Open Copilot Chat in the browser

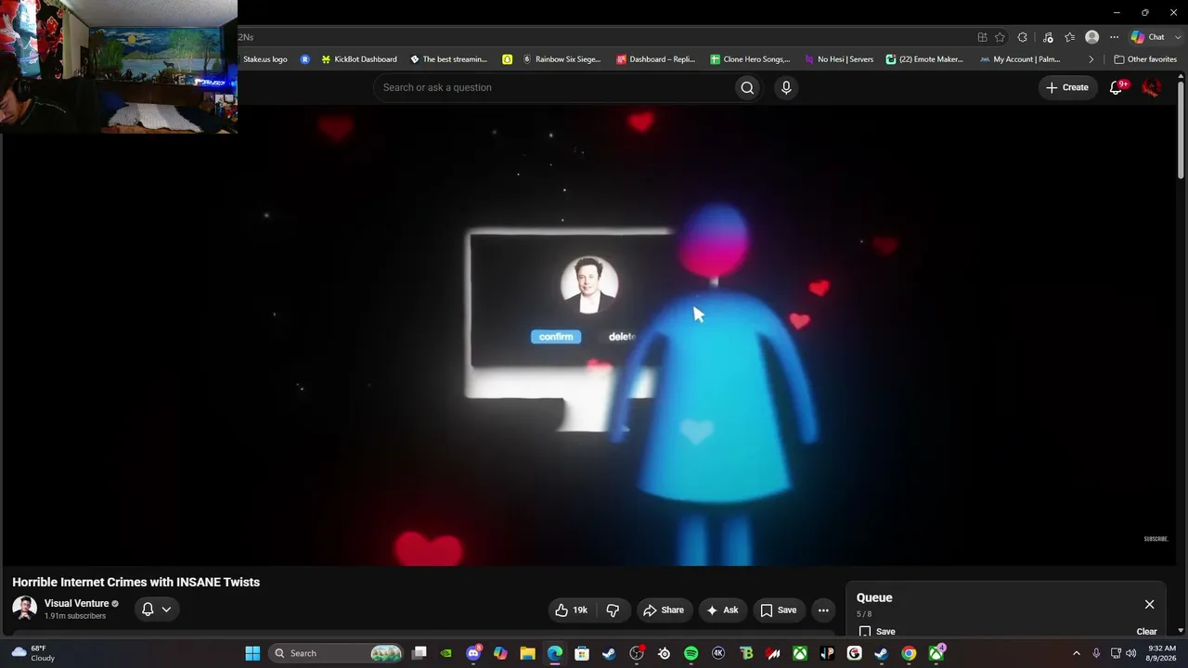1147,37
